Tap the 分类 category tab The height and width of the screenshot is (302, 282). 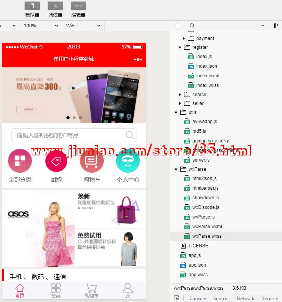tap(56, 290)
